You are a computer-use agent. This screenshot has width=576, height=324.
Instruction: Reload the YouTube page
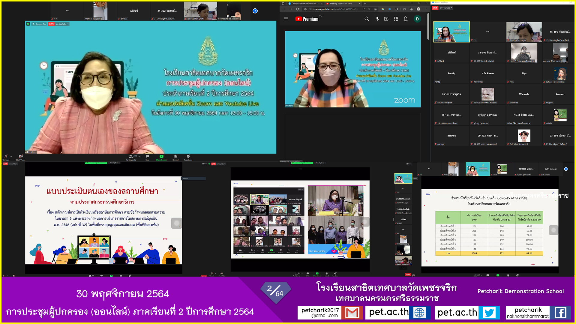pyautogui.click(x=298, y=9)
